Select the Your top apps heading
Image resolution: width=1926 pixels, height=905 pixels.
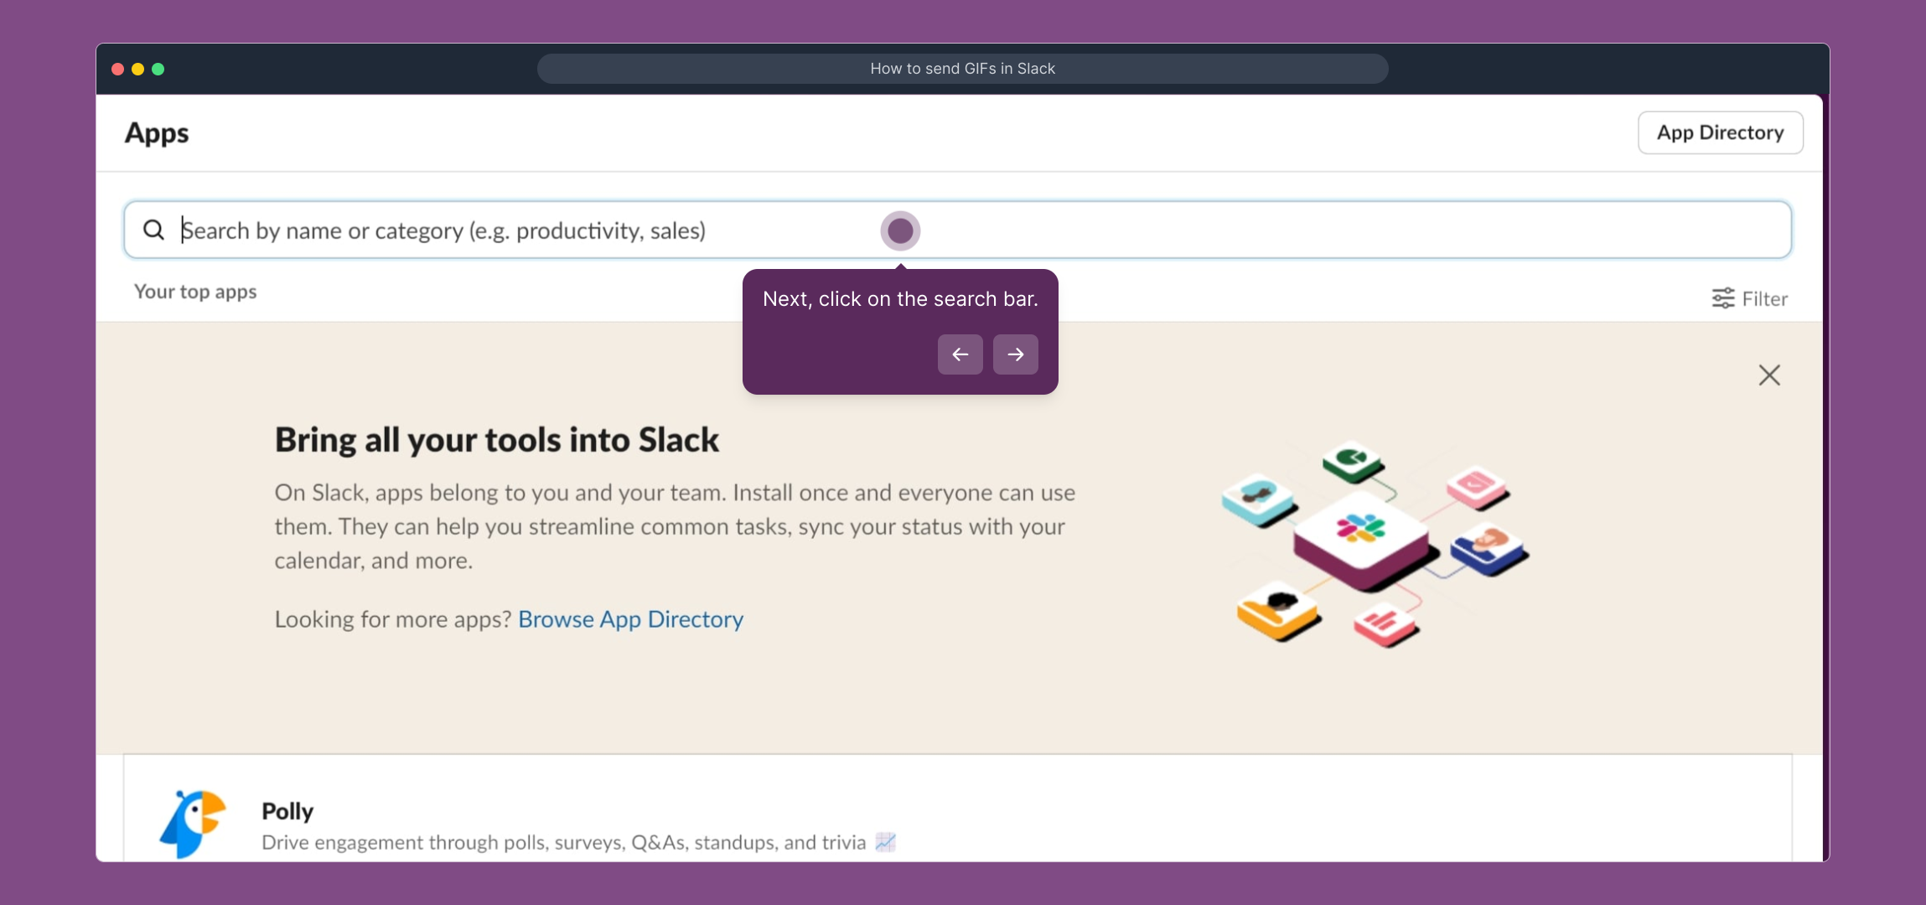tap(195, 292)
